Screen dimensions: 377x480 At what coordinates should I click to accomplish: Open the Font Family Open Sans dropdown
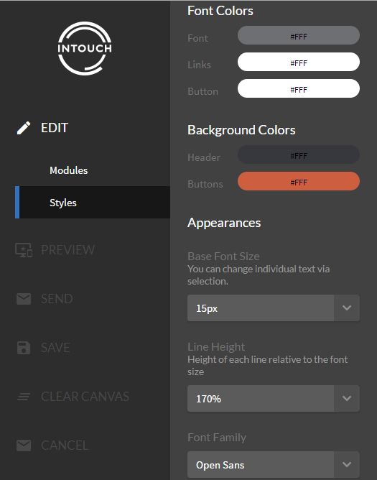pos(274,465)
